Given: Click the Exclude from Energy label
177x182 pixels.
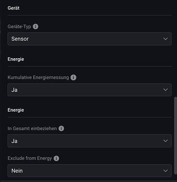Looking at the screenshot, I should [x=30, y=158].
